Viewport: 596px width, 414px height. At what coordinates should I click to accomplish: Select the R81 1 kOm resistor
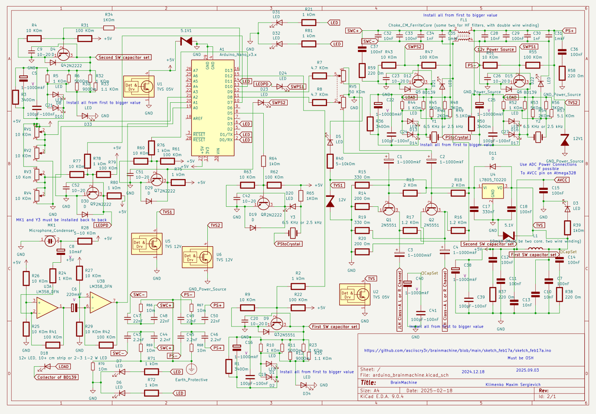click(309, 44)
